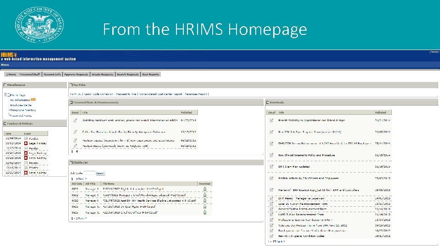The height and width of the screenshot is (248, 440).
Task: Collapse the Paydays & Holidays panel
Action: point(5,124)
